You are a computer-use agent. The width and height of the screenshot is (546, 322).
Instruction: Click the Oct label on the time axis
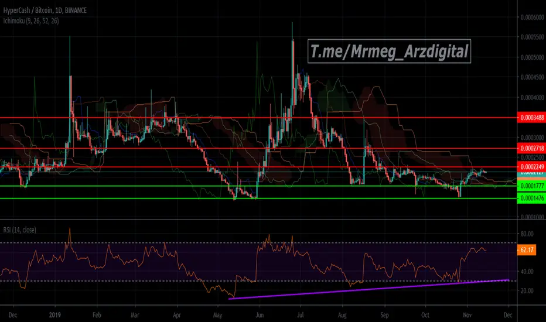point(425,315)
